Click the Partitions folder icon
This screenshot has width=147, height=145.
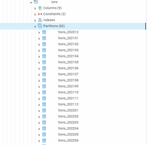40,26
